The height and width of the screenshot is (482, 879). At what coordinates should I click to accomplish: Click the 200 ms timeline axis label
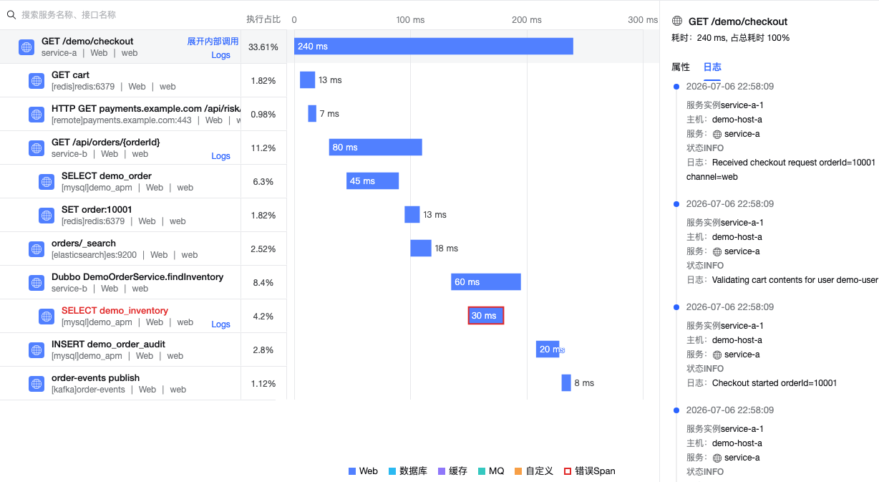(x=527, y=20)
